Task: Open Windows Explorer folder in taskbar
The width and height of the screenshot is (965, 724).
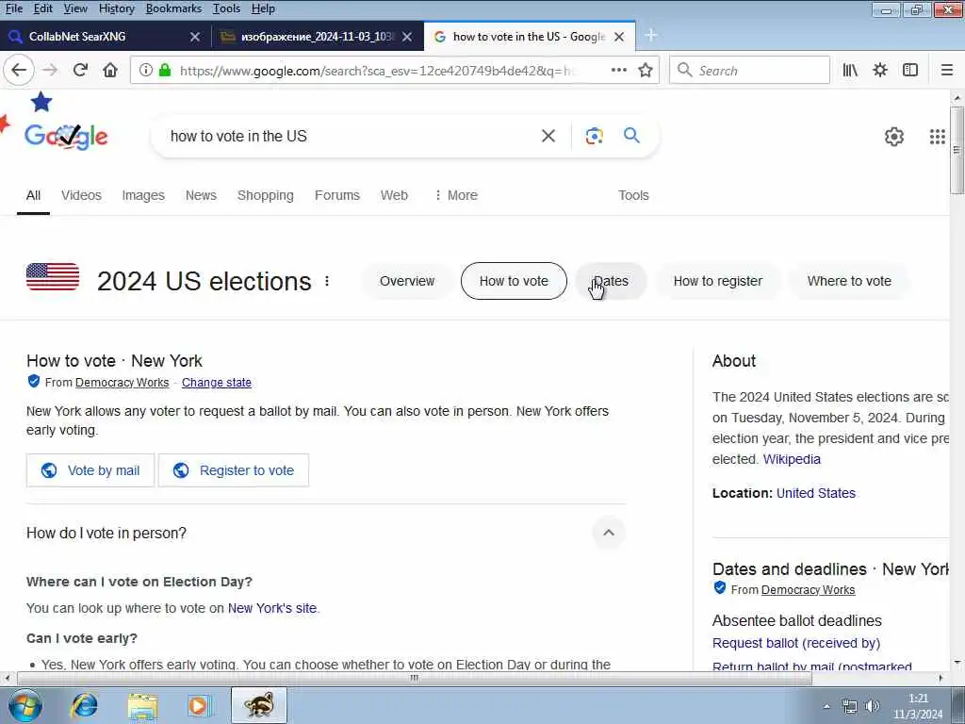Action: [143, 705]
